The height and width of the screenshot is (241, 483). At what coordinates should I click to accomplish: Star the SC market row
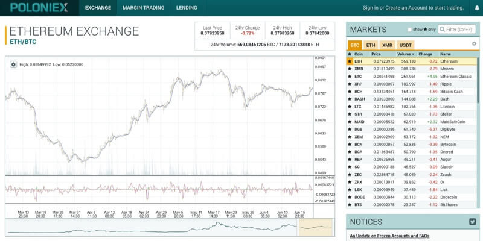click(x=350, y=167)
